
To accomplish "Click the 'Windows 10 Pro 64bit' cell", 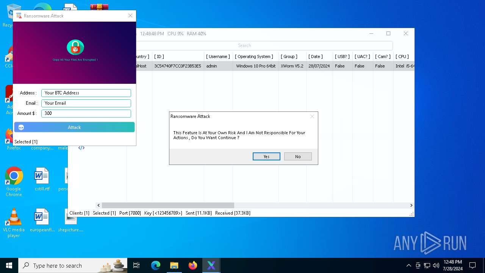I will 256,66.
